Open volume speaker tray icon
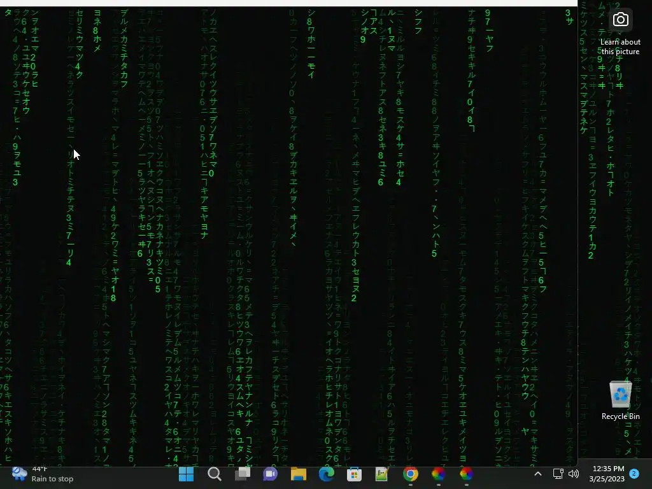 tap(574, 474)
